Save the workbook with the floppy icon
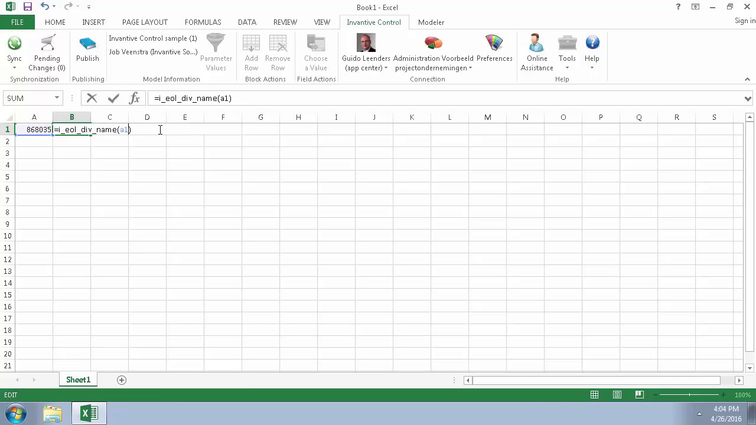 click(27, 7)
